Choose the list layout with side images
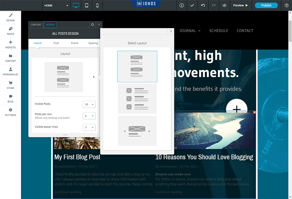 [x=137, y=98]
